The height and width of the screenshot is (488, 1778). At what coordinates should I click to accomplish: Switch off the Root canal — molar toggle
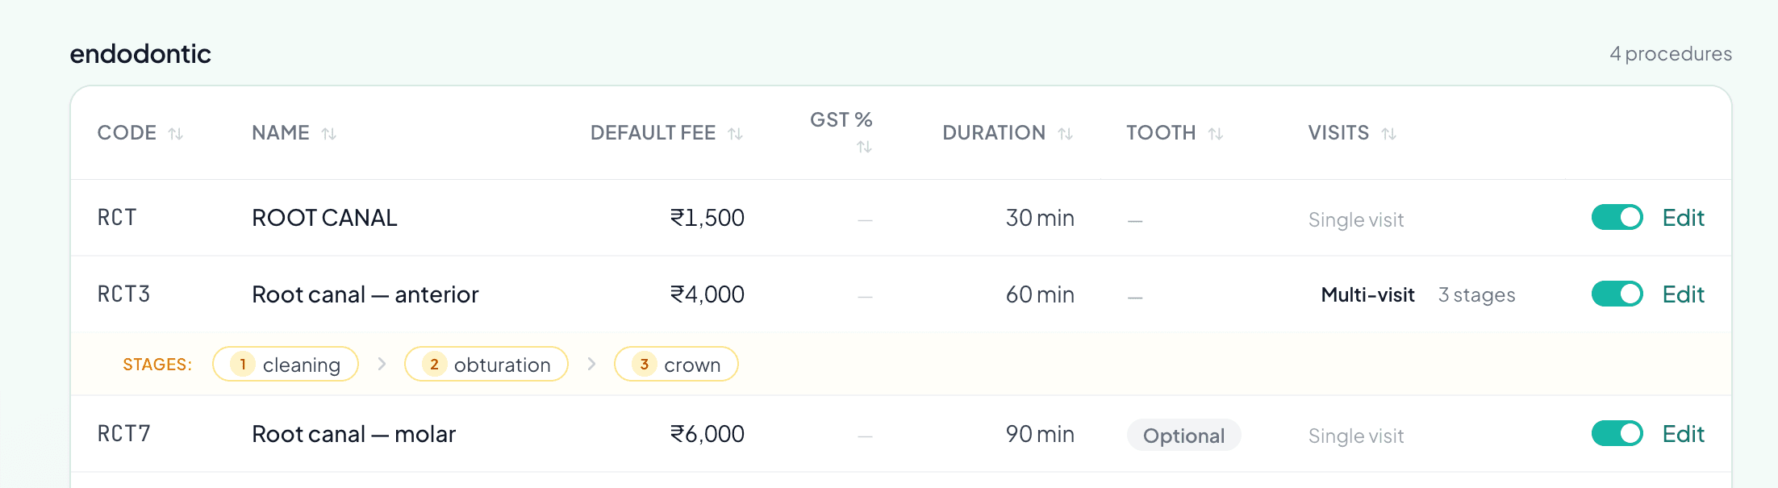[1617, 434]
